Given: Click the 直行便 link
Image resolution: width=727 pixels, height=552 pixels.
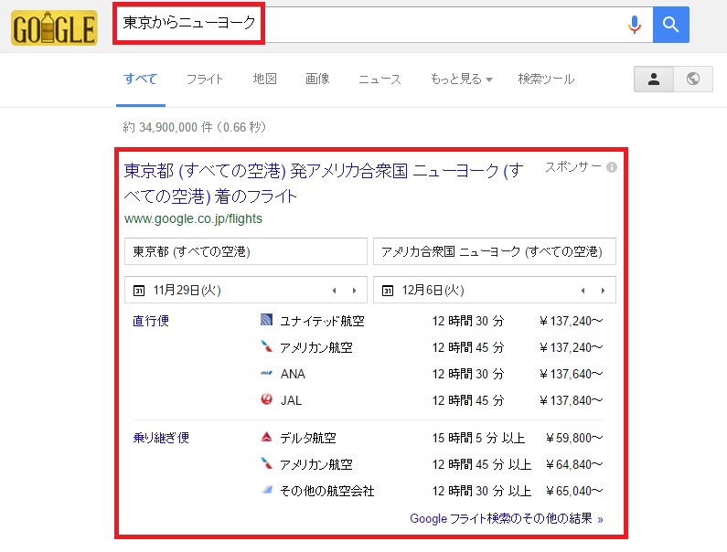Looking at the screenshot, I should click(x=151, y=321).
